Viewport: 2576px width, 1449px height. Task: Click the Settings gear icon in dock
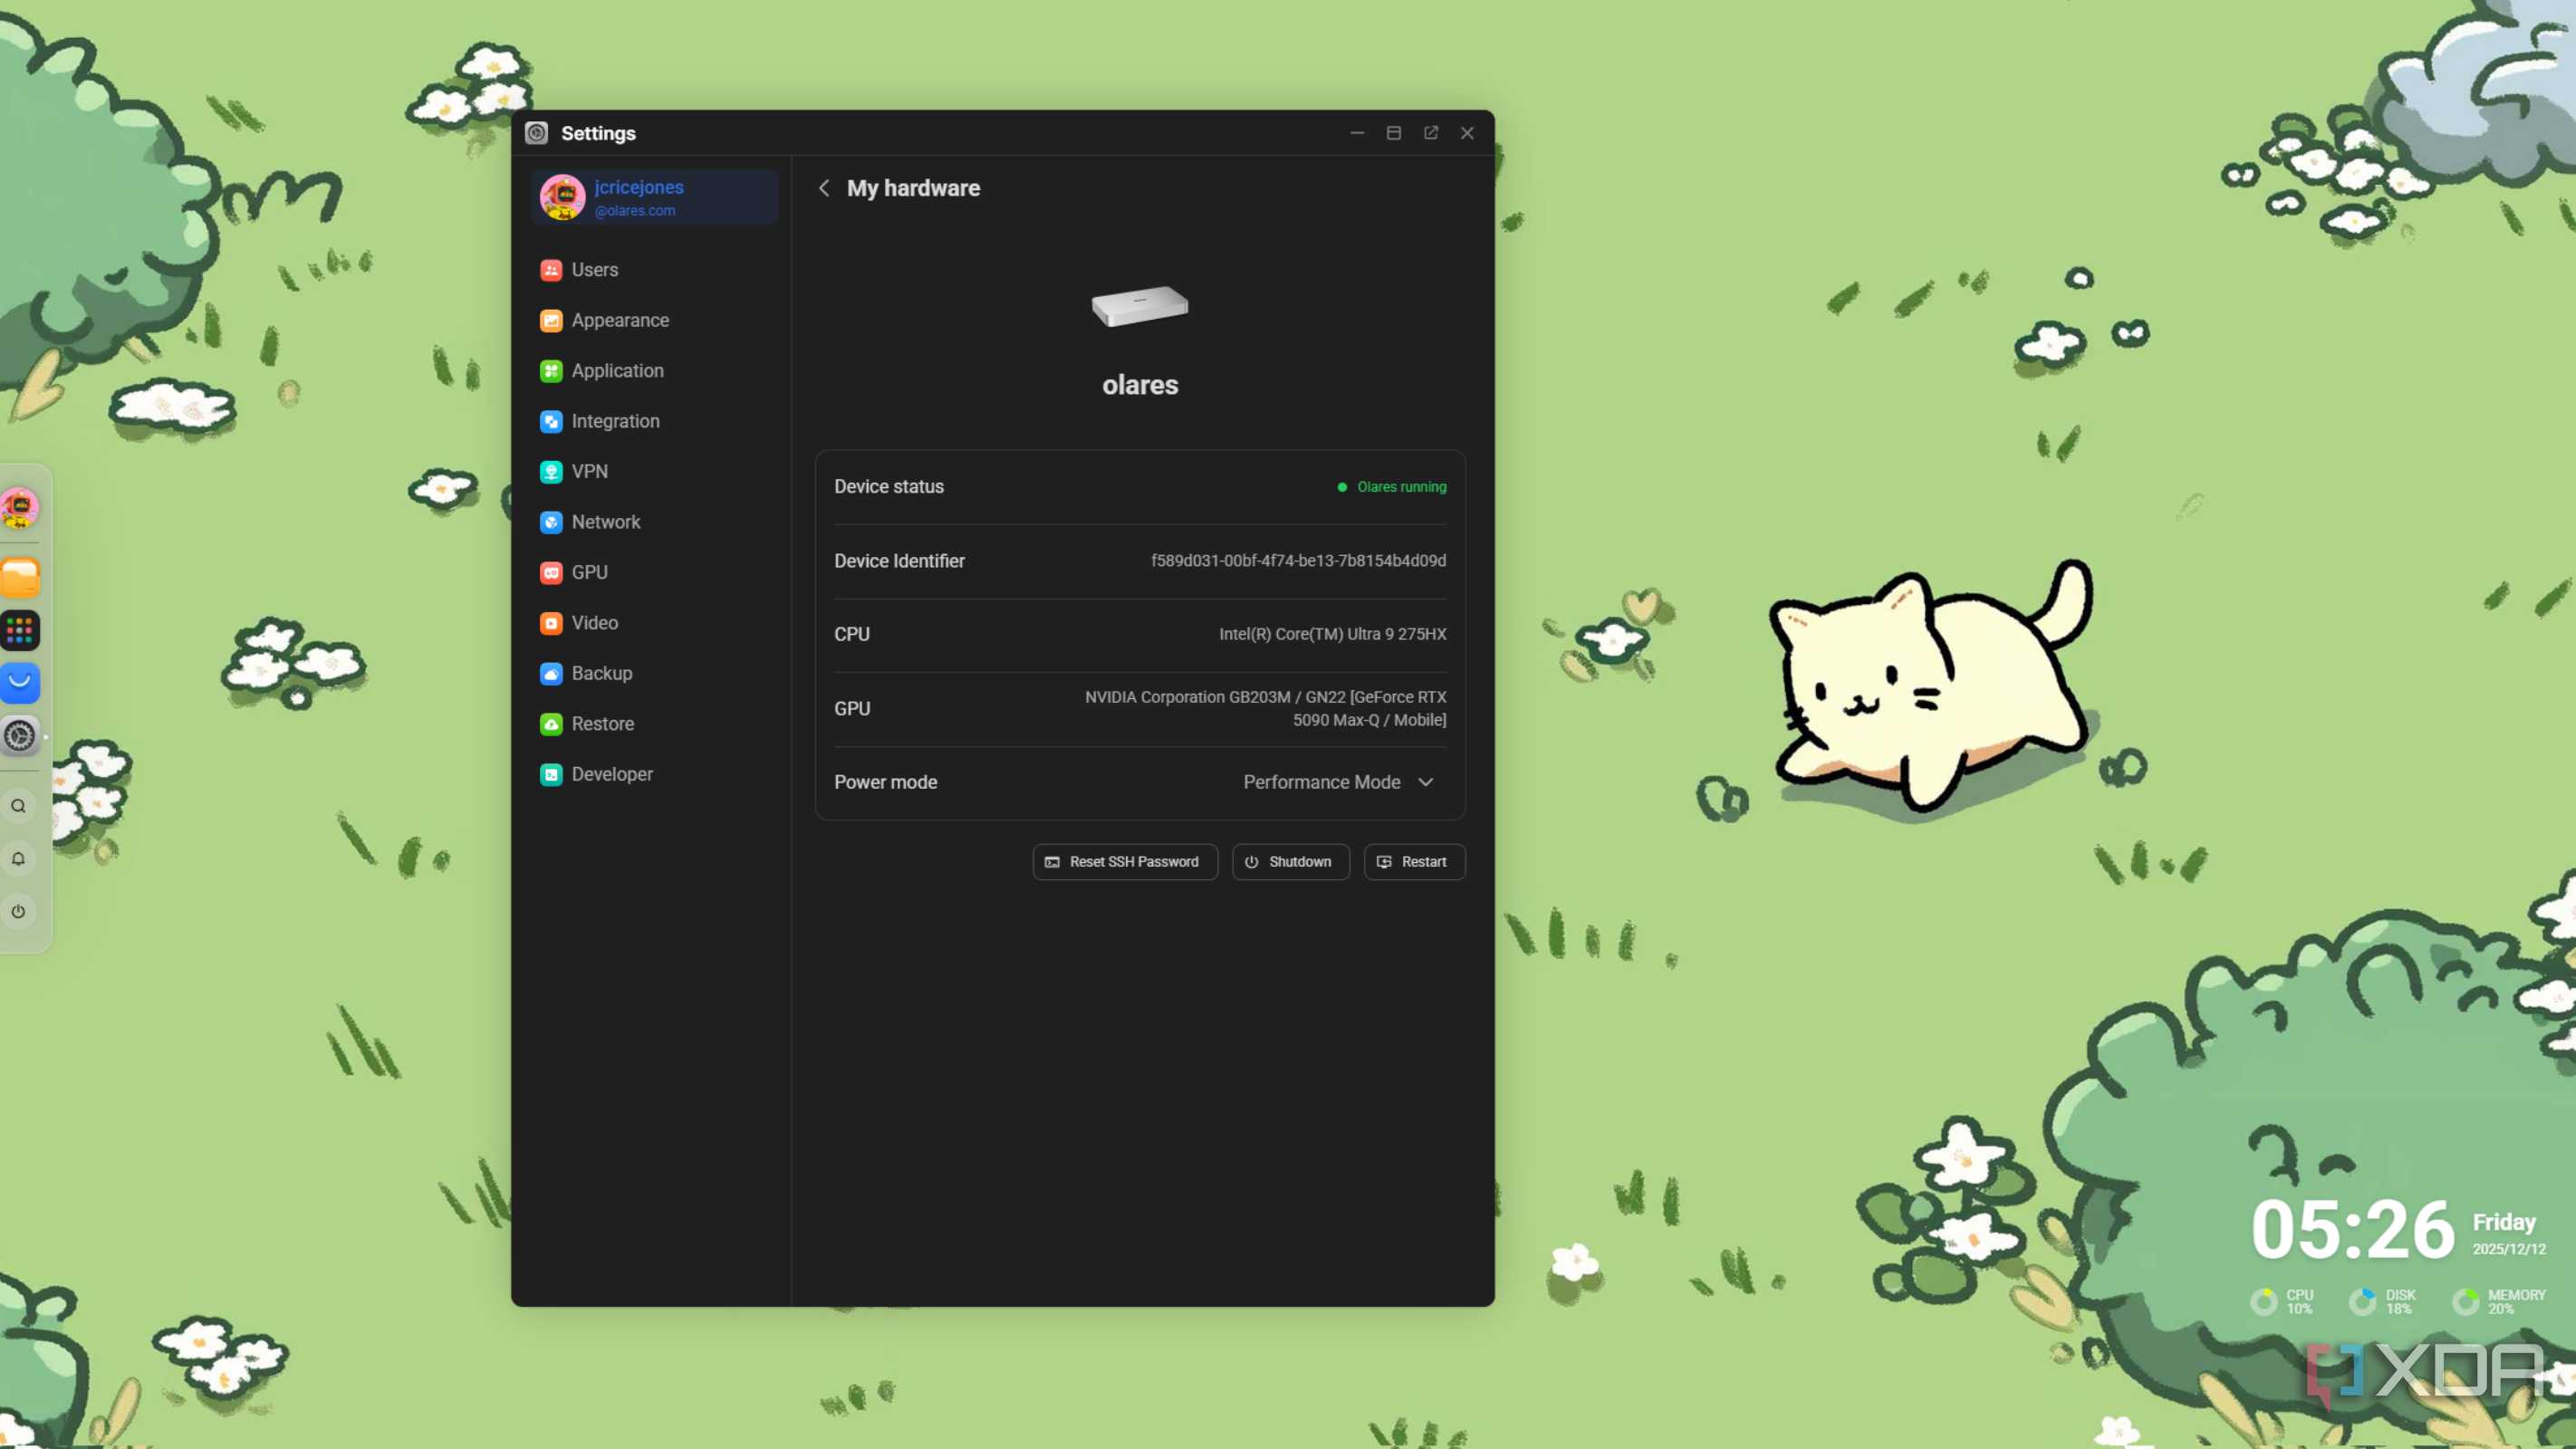click(x=20, y=736)
